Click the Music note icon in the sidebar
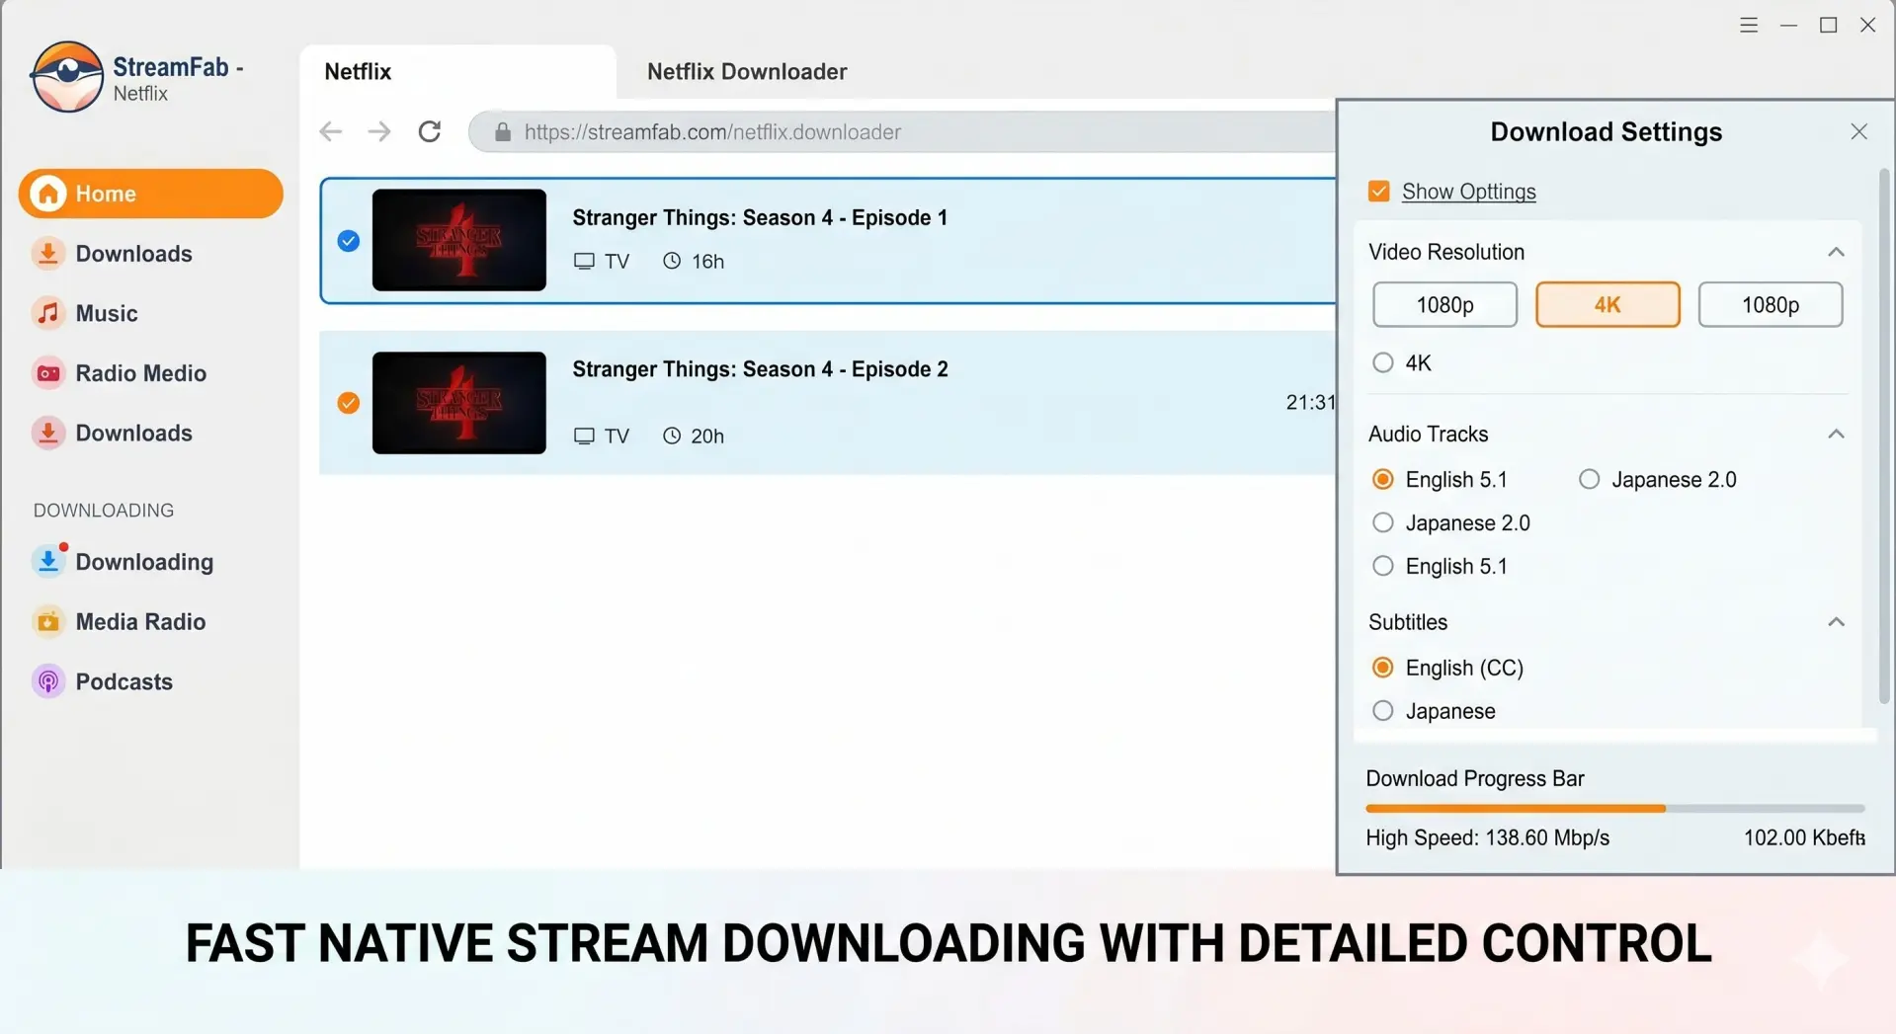 (x=47, y=313)
